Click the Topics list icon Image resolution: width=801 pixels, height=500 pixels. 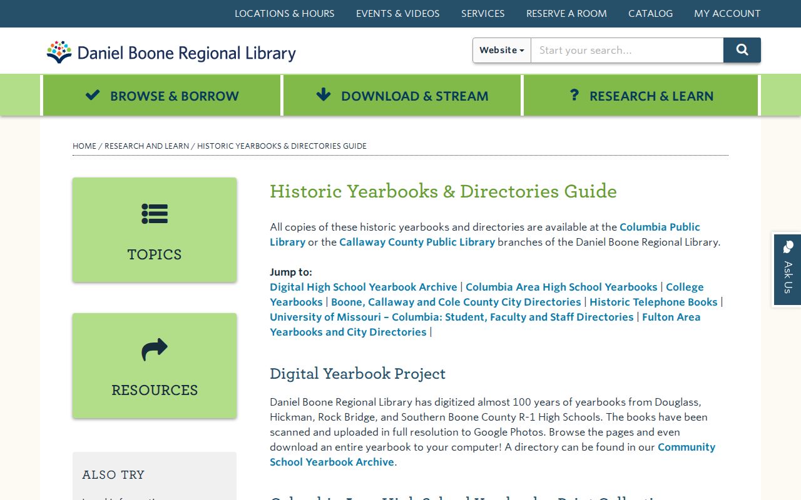coord(155,214)
